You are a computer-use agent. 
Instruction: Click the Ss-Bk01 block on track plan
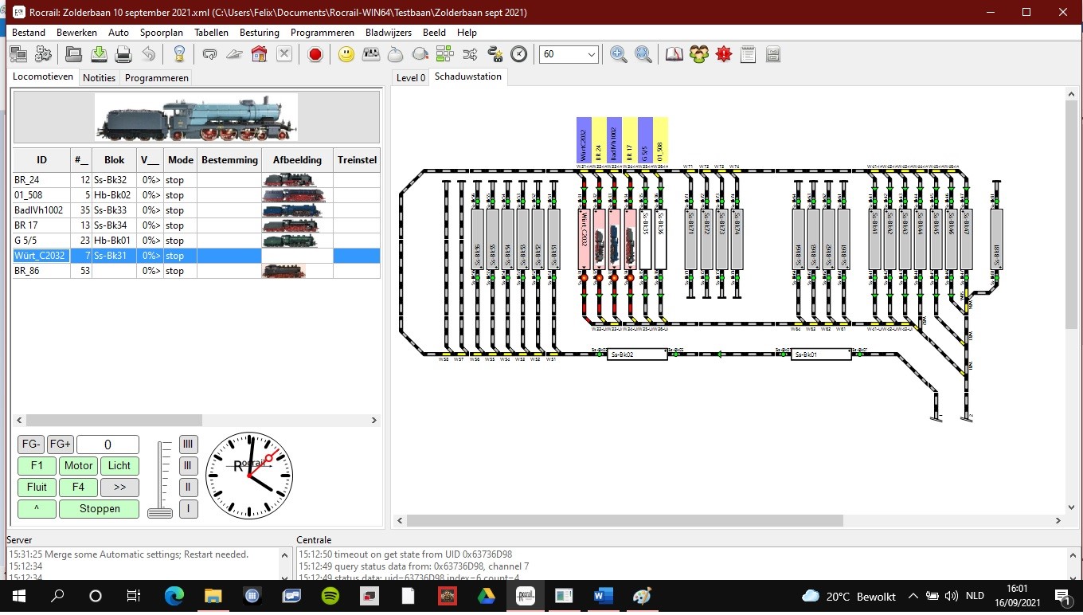821,354
